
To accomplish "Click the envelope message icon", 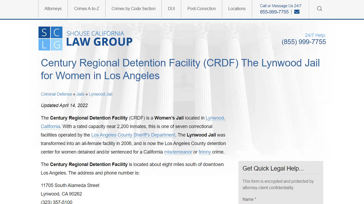I will 297,12.
